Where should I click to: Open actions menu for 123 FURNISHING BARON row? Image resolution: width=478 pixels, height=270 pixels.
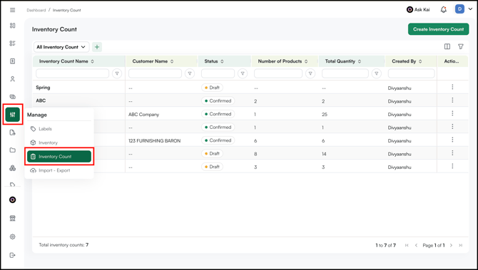click(452, 140)
